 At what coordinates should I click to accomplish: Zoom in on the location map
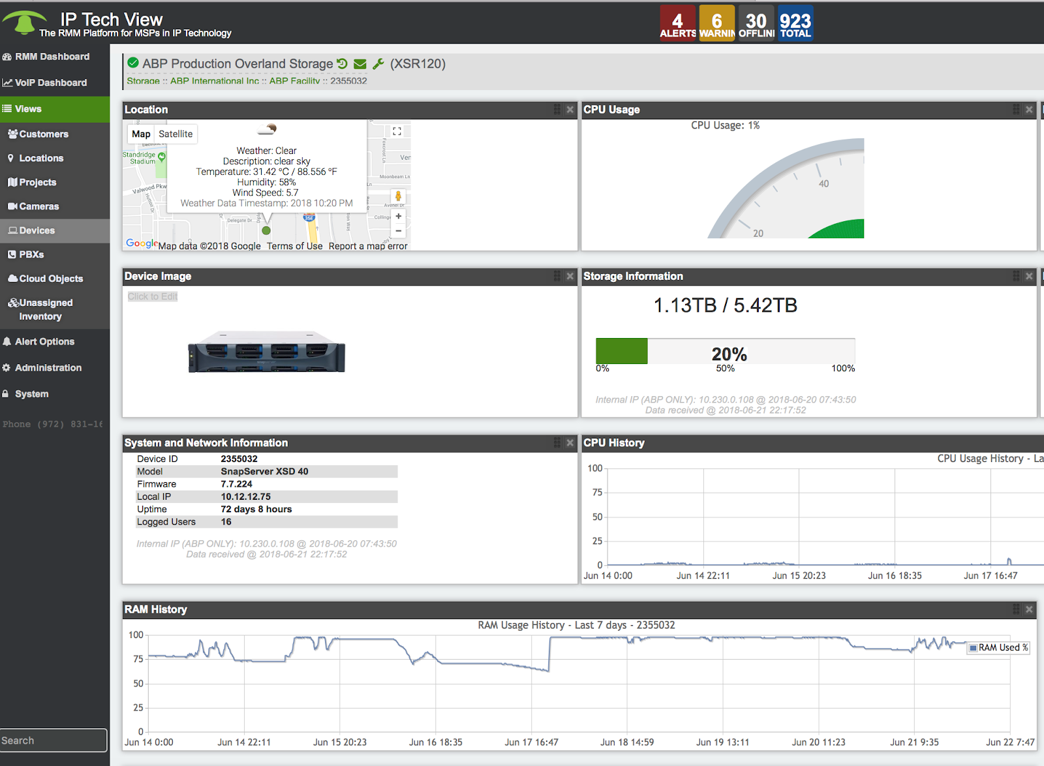pos(398,216)
